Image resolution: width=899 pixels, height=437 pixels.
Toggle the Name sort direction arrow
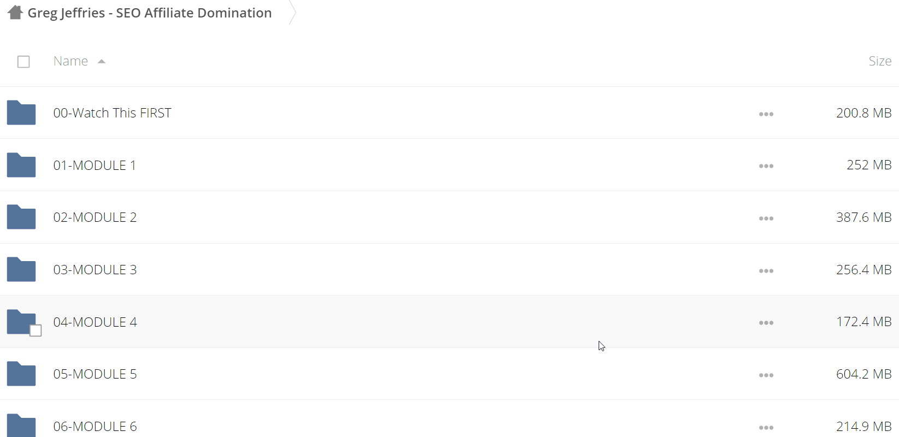(x=102, y=62)
